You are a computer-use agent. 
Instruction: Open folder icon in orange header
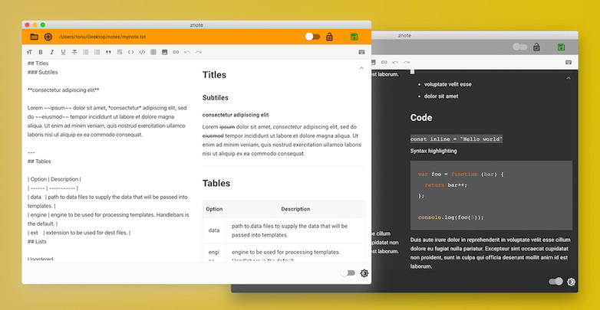[x=34, y=37]
